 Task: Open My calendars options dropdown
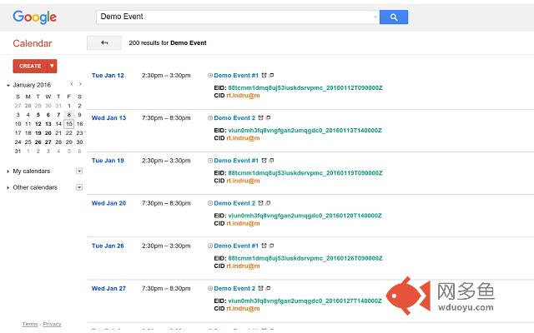[79, 171]
